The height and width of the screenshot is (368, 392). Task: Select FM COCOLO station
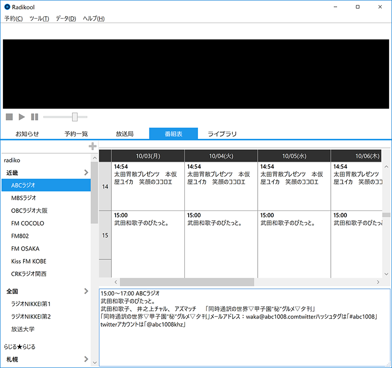[46, 223]
